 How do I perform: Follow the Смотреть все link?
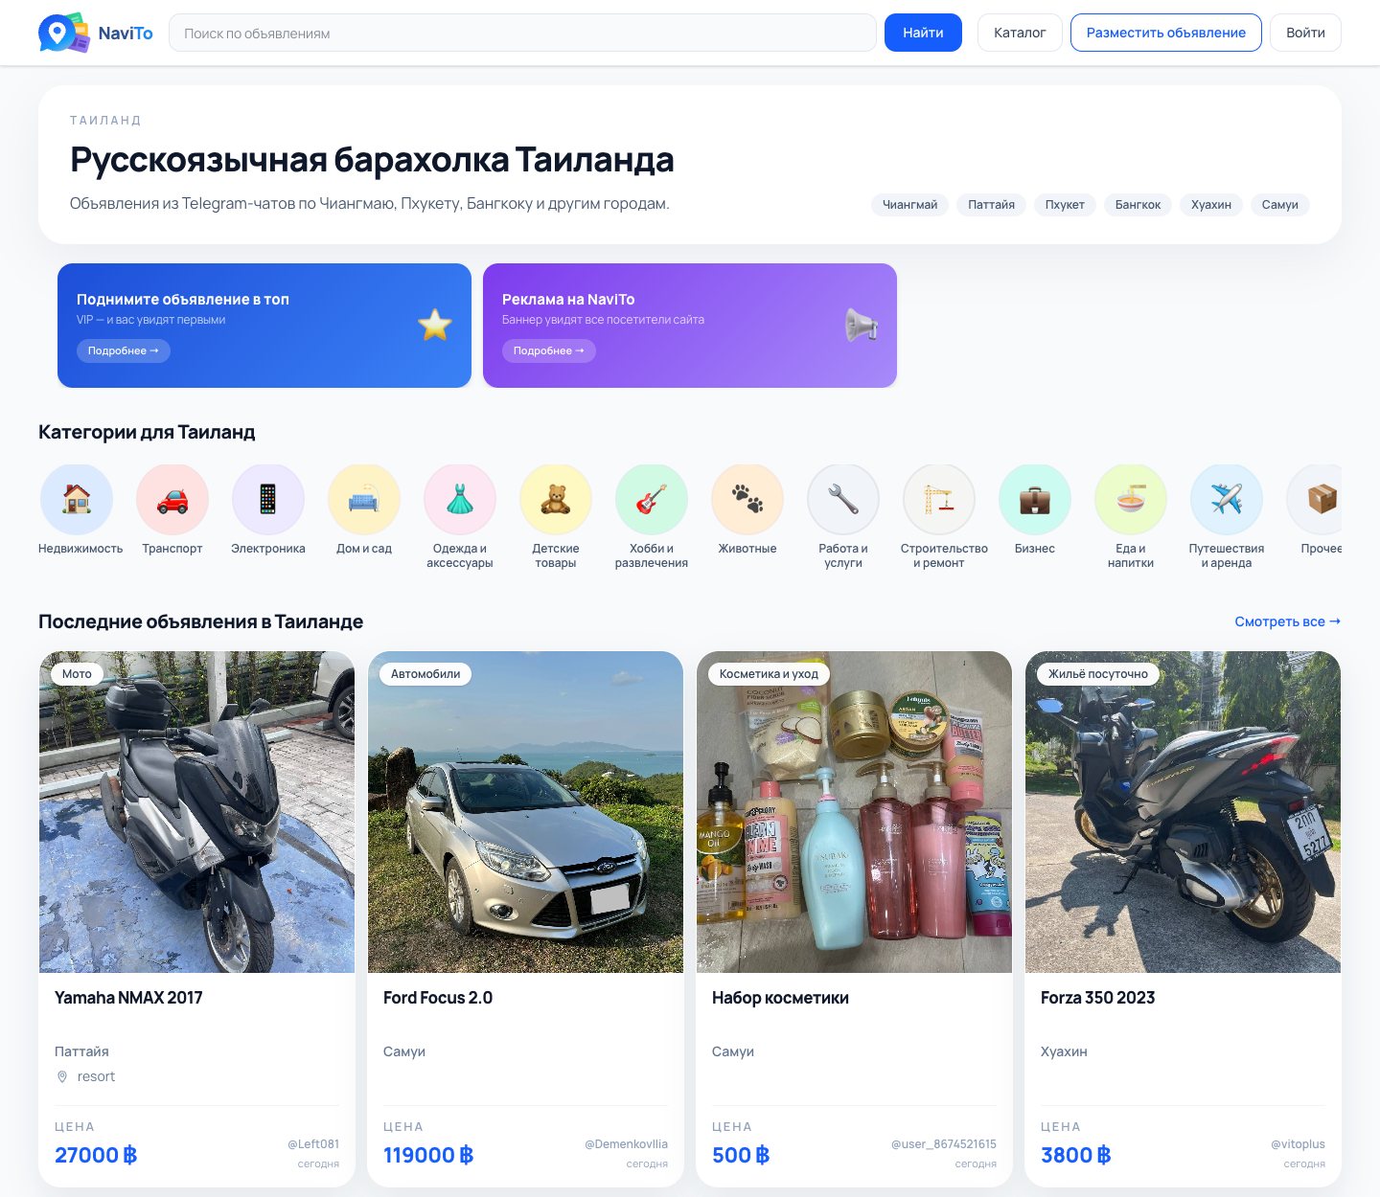click(1288, 621)
